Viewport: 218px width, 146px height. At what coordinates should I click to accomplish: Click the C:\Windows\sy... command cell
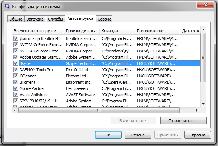click(x=117, y=51)
